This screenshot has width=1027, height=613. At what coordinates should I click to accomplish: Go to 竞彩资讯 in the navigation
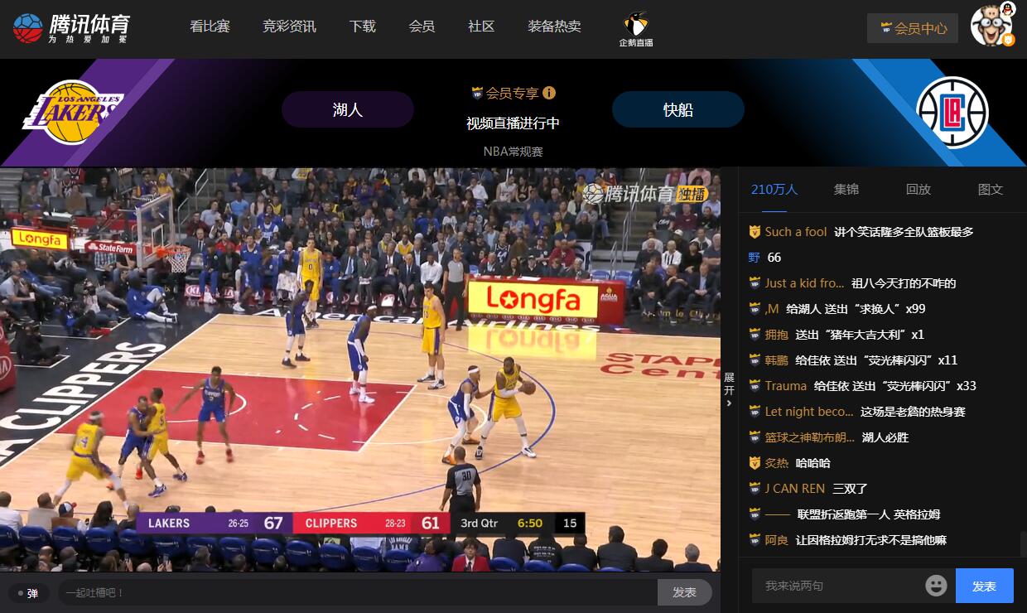(289, 27)
